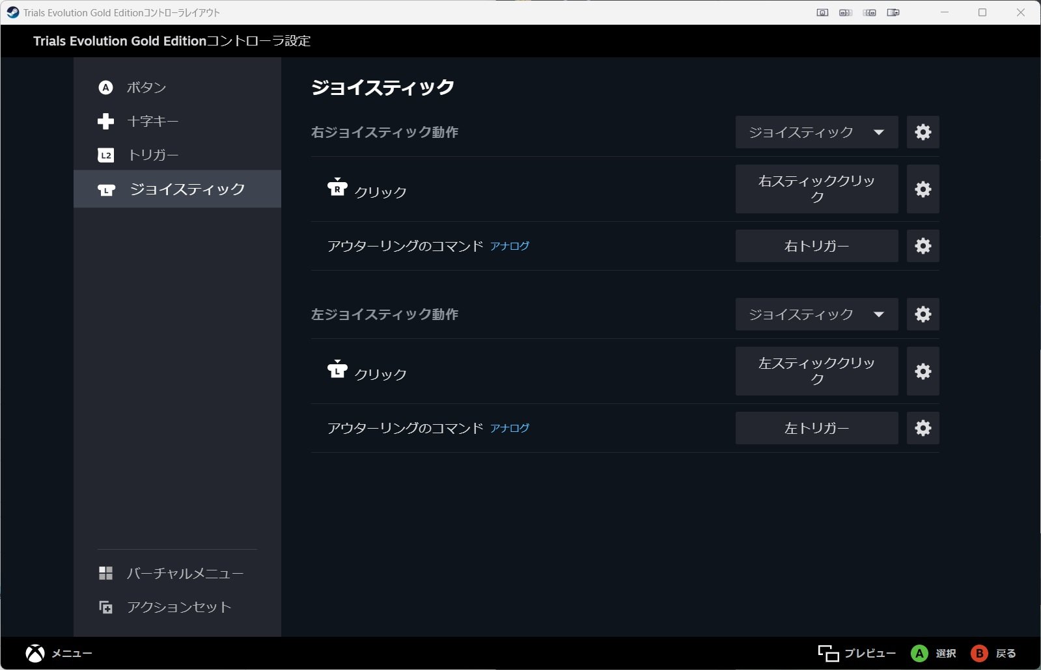Click the L2 trigger icon

click(105, 155)
